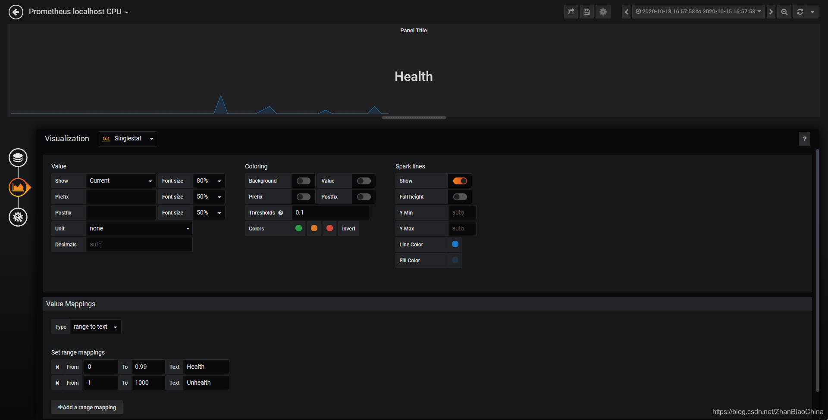Refresh the dashboard

800,12
